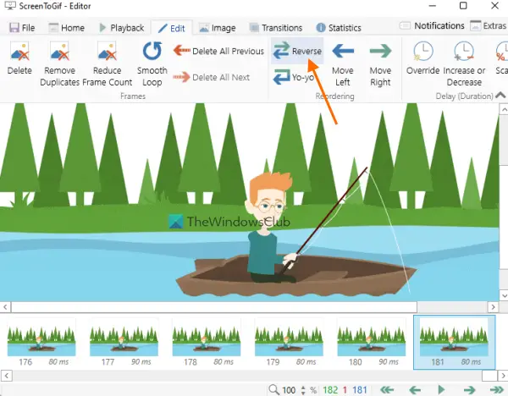Viewport: 508px width, 396px height.
Task: Play the animation preview
Action: [x=441, y=389]
